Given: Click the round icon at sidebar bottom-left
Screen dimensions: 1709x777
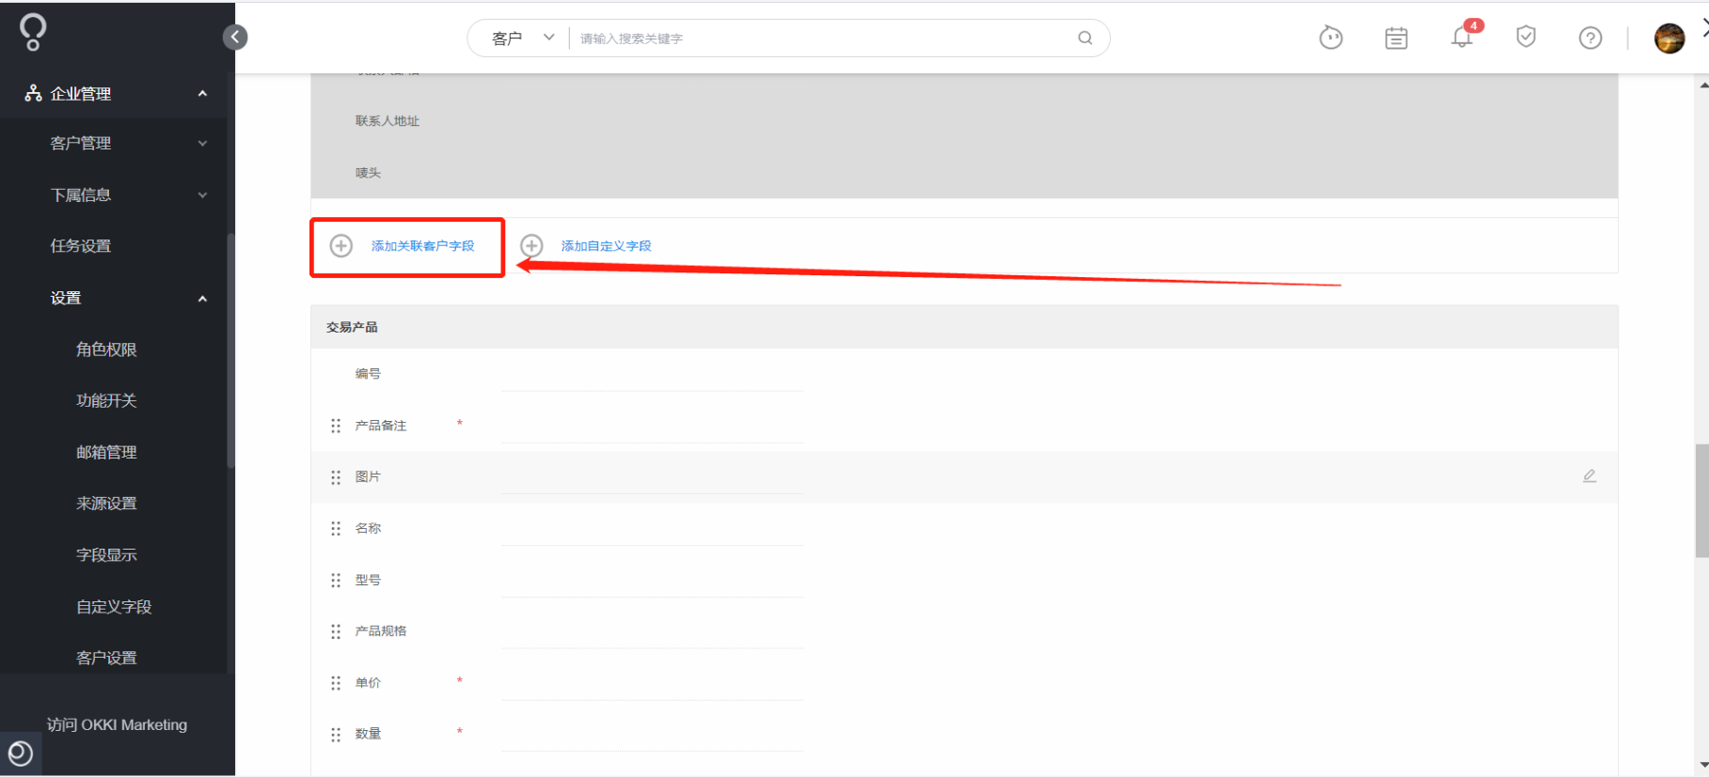Looking at the screenshot, I should point(20,754).
